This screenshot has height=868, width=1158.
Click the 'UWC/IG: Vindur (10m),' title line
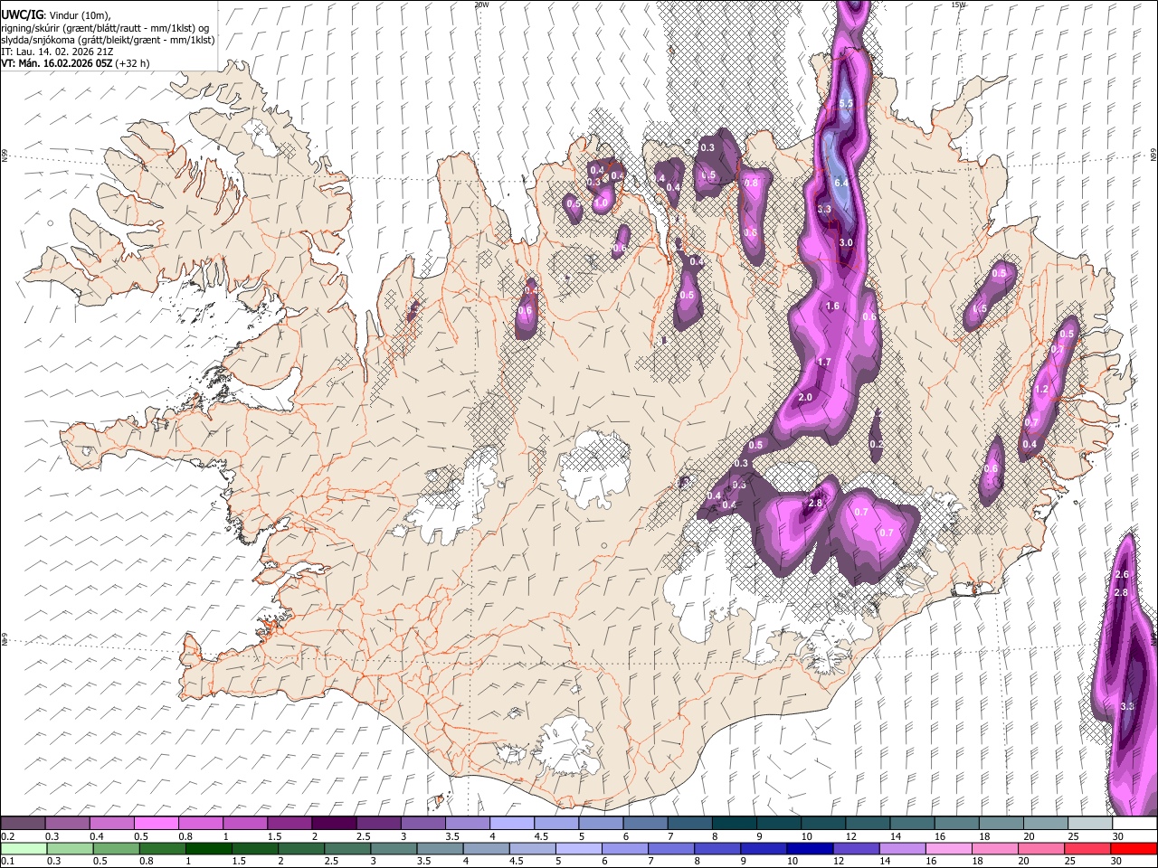(x=55, y=14)
